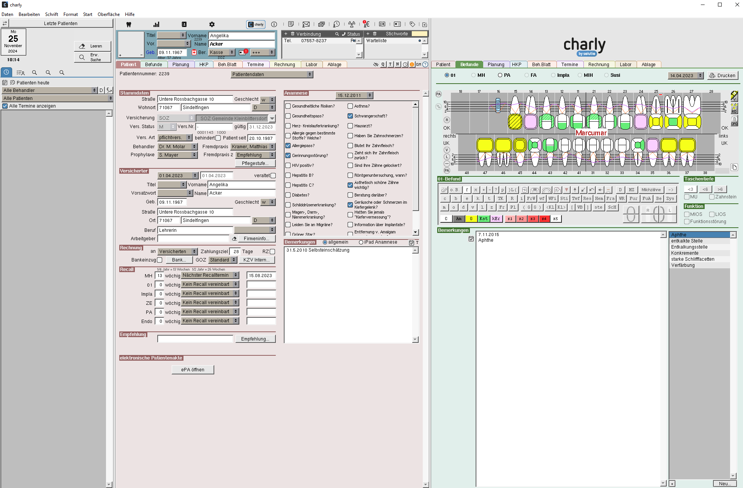
Task: Open the Anamnese date 15.12.2011 dropdown
Action: [354, 95]
